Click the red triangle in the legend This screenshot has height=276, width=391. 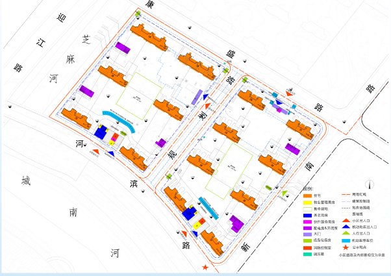pos(346,221)
